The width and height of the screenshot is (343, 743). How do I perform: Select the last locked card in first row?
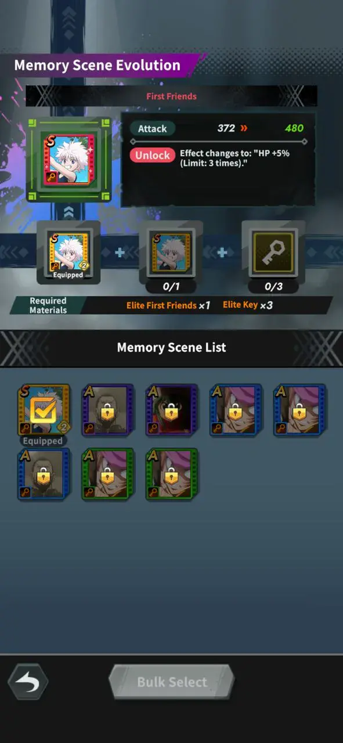(x=299, y=410)
